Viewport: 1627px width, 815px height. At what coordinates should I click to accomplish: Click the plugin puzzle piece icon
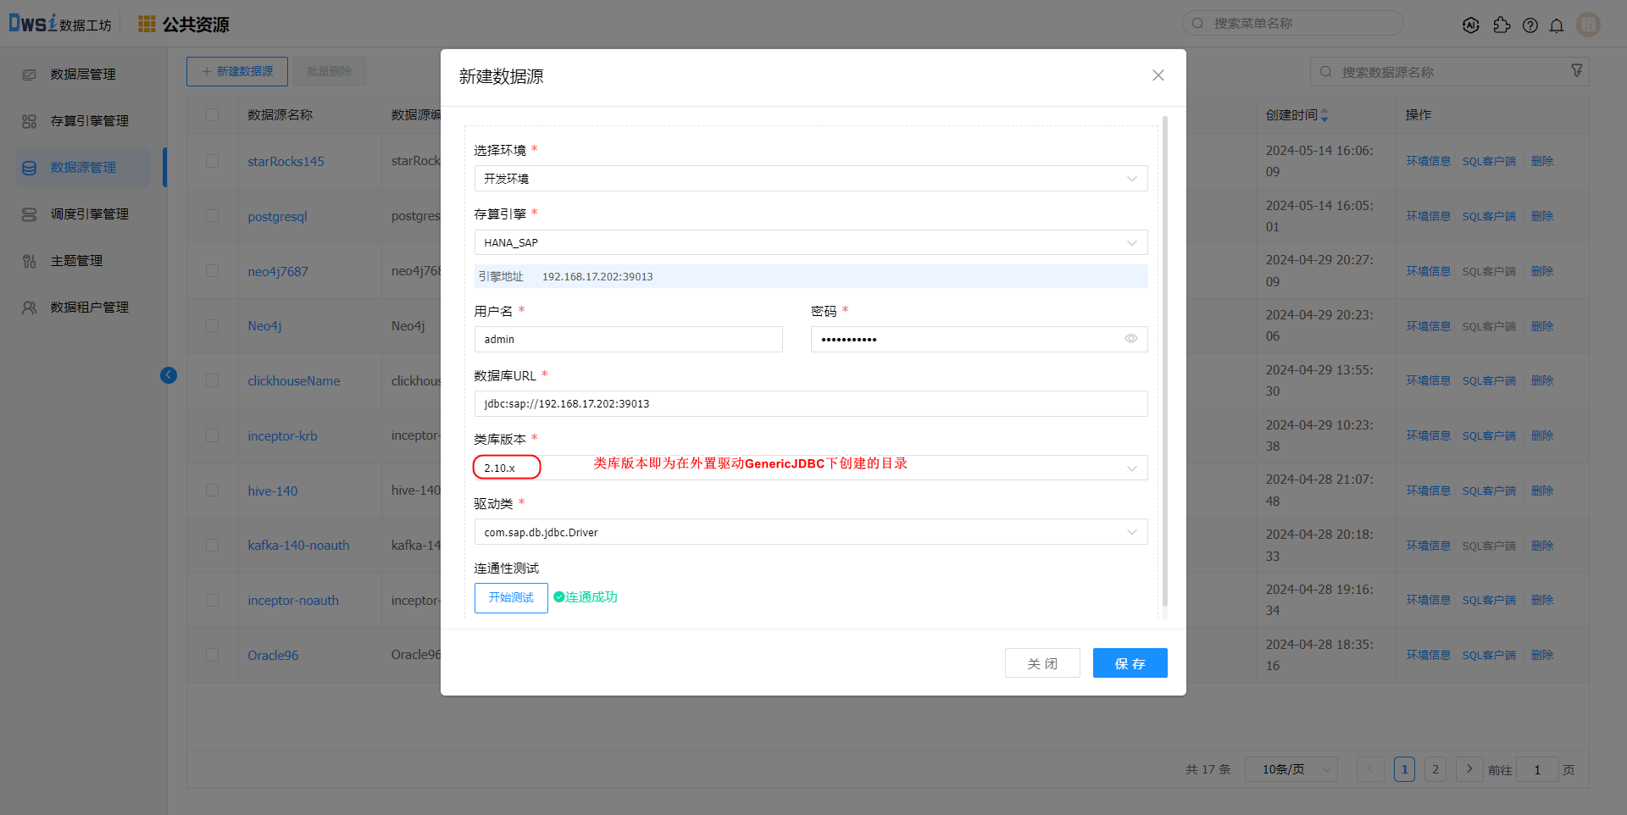(1502, 25)
